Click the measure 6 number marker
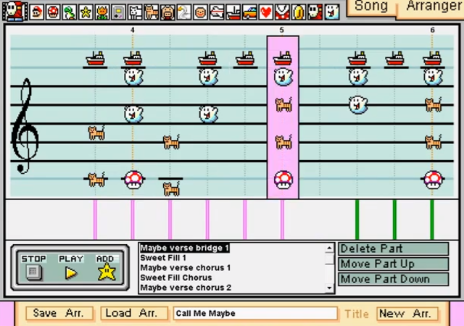Screen dimensions: 464x326 pos(432,30)
